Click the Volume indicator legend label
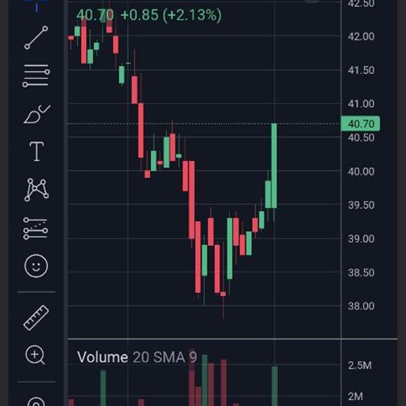 tap(103, 357)
